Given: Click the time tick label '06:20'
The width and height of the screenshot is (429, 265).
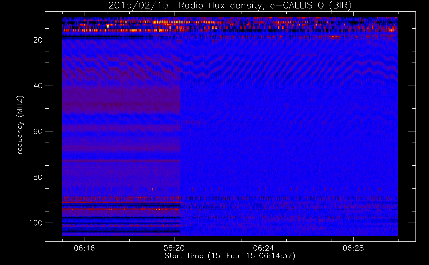Looking at the screenshot, I should point(174,248).
